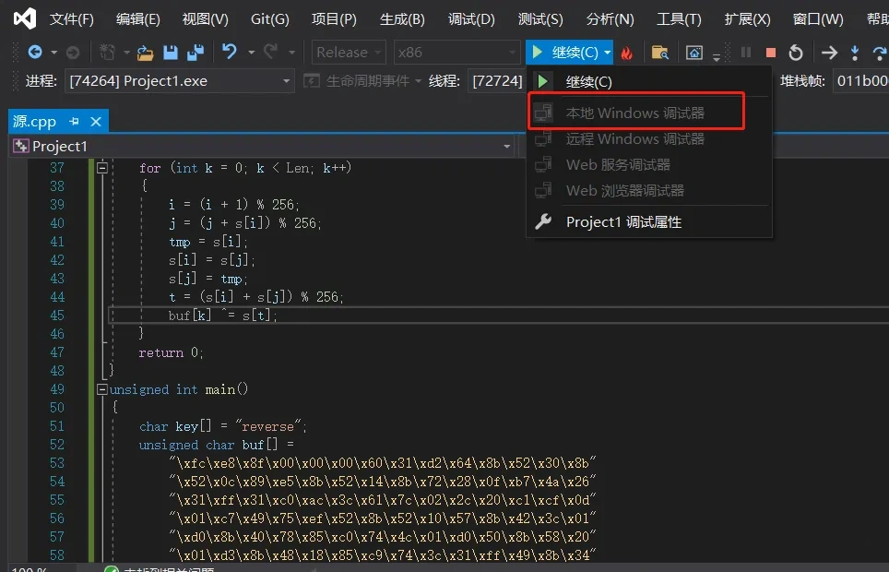Screen dimensions: 889x572
Task: Select Web 浏览器调试器 menu entry
Action: [x=649, y=191]
